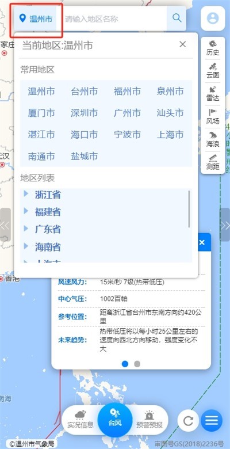Select 上海市 region
The width and height of the screenshot is (230, 449).
pos(170,135)
